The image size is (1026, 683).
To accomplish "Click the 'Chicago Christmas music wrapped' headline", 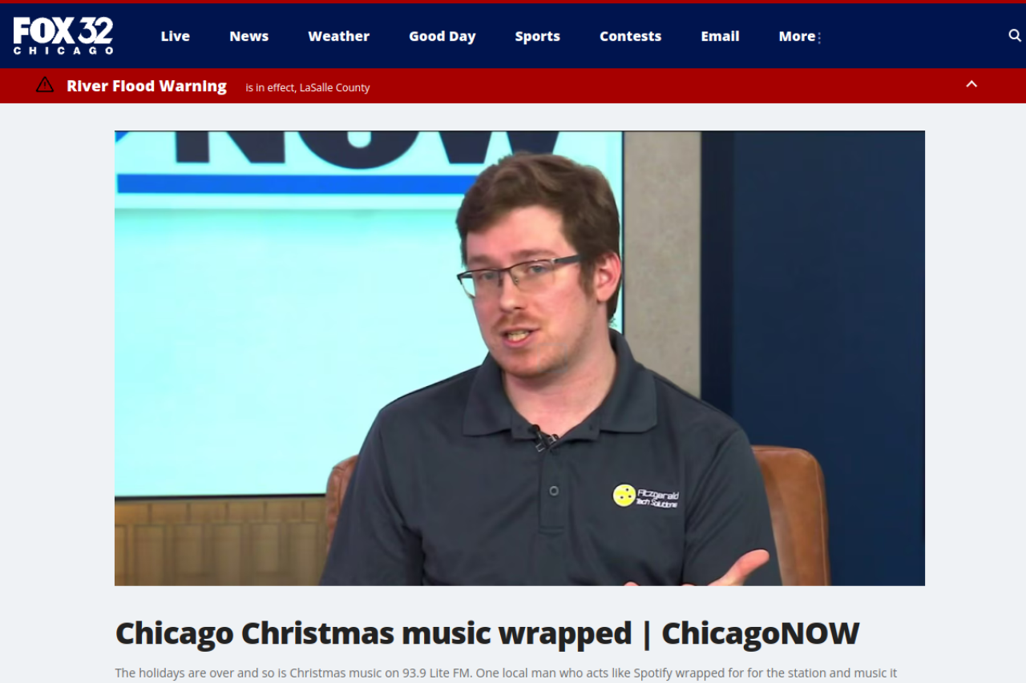I will click(x=487, y=633).
